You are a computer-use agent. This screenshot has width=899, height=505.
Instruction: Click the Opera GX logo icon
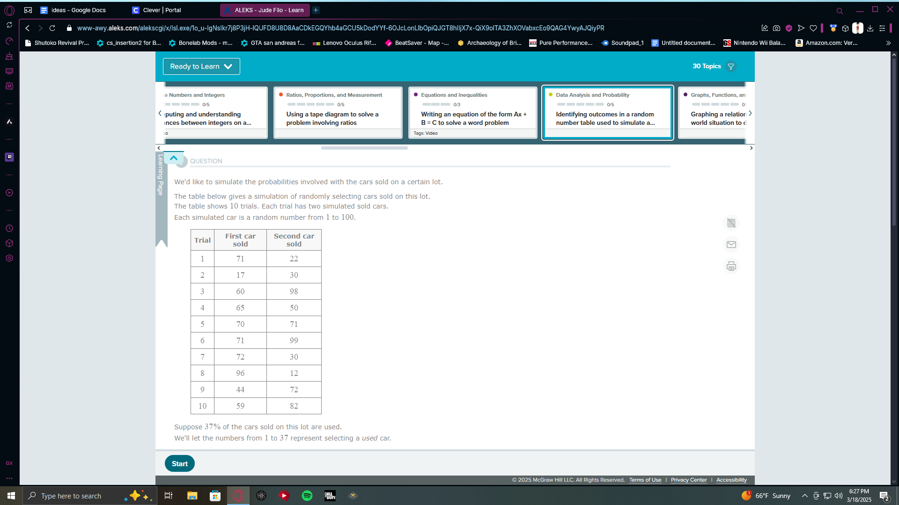click(9, 10)
